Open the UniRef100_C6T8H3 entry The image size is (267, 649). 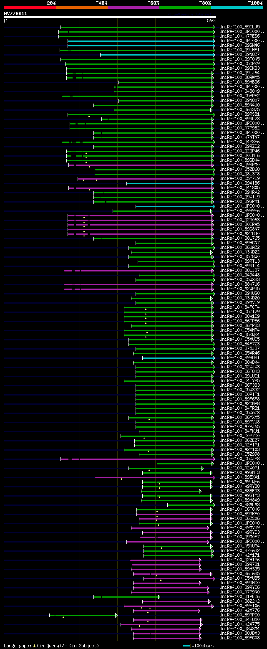(x=239, y=371)
